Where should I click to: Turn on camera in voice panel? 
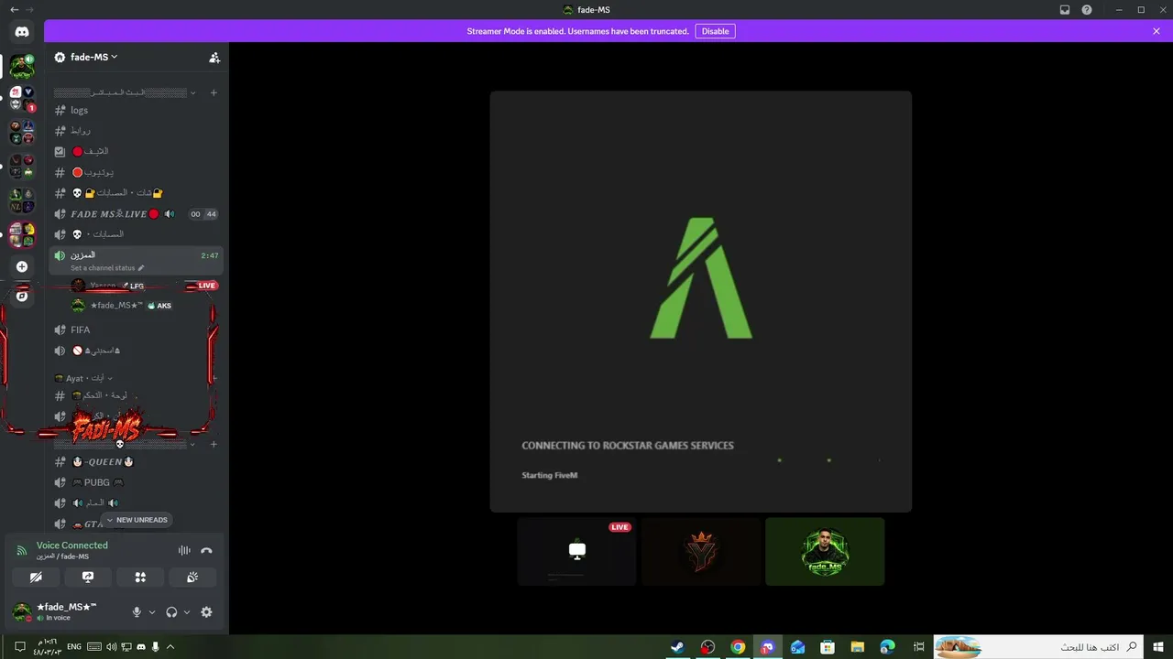(x=36, y=577)
